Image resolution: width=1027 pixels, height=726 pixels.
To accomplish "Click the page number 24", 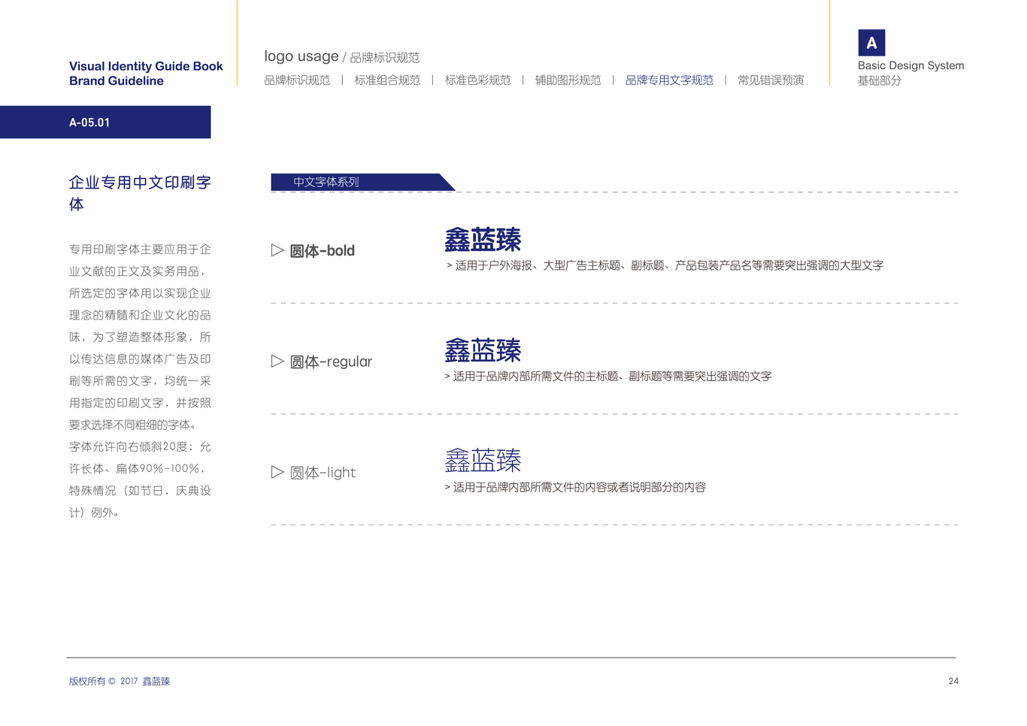I will click(953, 681).
